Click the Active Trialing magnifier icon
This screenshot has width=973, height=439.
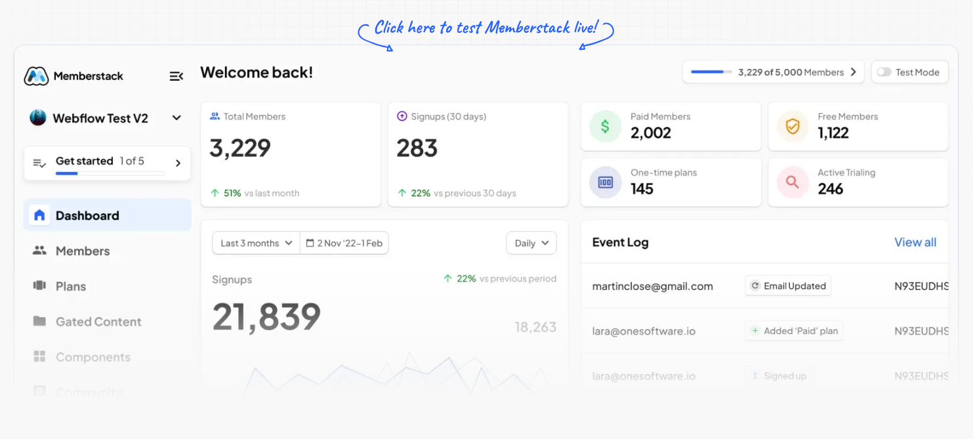(x=793, y=182)
